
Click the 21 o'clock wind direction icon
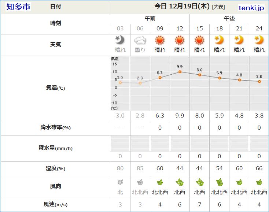coord(239,182)
